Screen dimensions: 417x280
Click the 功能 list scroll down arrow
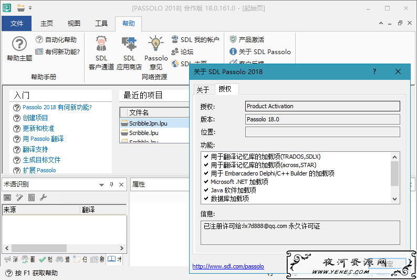pos(394,199)
